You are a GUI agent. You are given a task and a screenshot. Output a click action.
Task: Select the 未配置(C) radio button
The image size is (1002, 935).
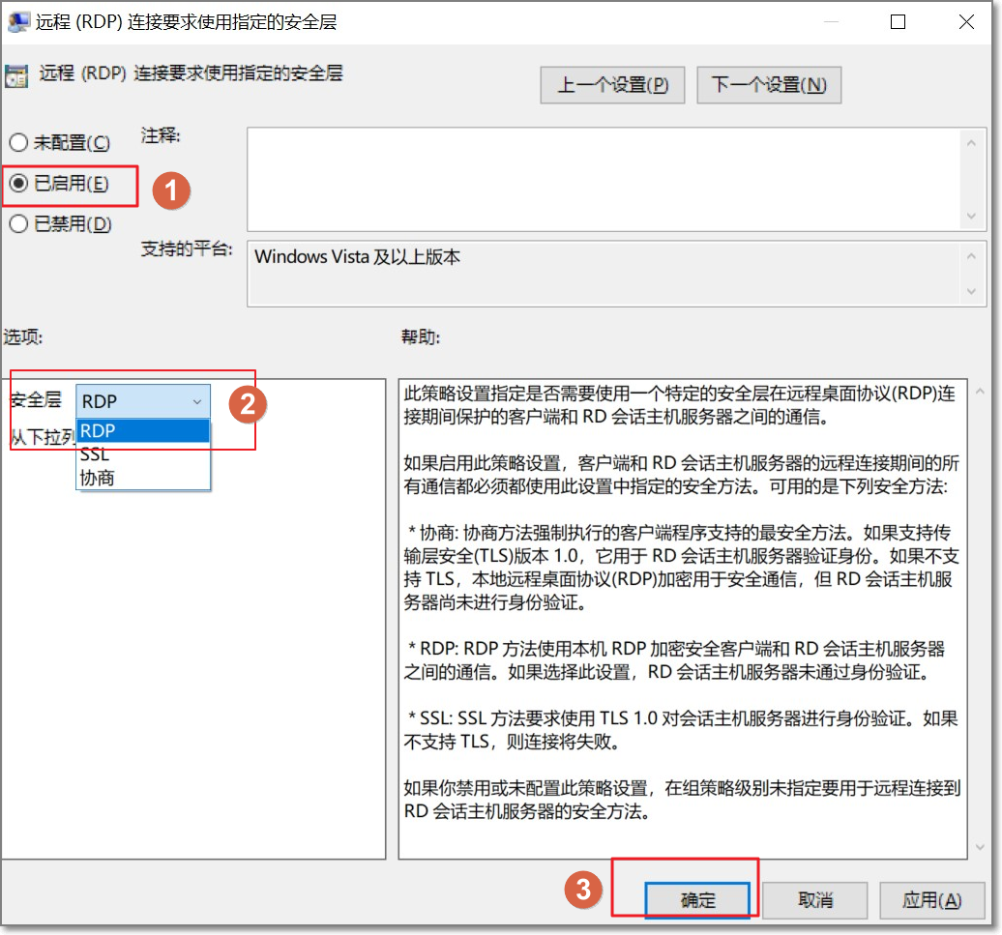(x=18, y=142)
